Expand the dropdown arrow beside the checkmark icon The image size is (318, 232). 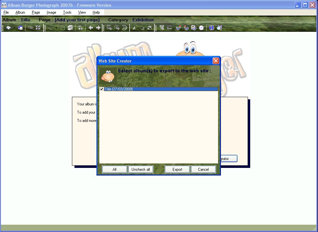[56, 28]
